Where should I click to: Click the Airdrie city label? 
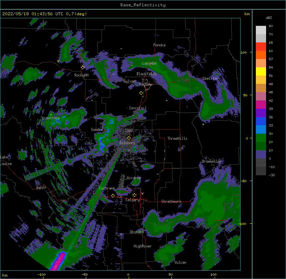134,178
